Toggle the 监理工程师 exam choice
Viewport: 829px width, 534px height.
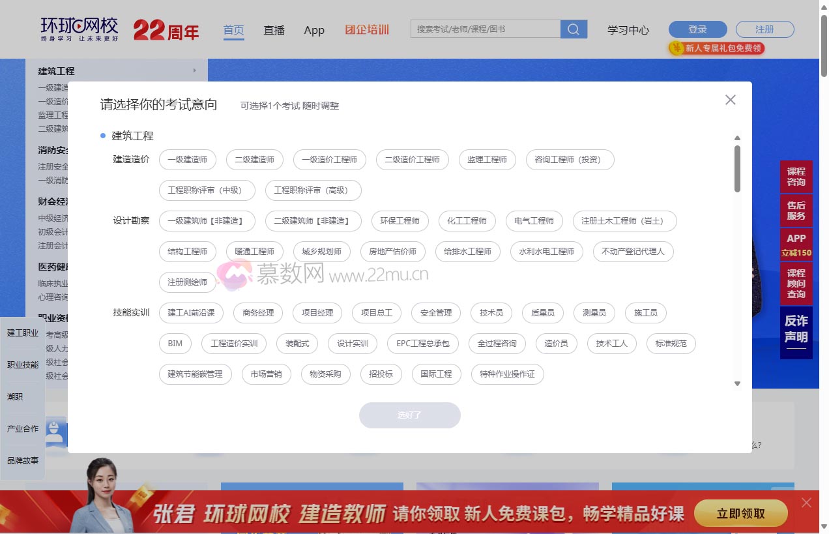[487, 159]
